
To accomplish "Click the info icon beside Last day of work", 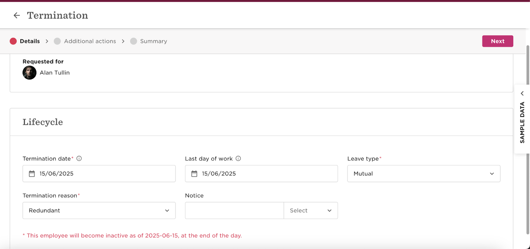I will tap(238, 159).
